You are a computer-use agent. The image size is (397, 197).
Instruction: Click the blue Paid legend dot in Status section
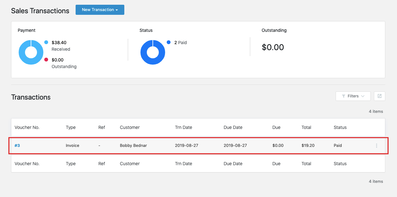pyautogui.click(x=168, y=42)
